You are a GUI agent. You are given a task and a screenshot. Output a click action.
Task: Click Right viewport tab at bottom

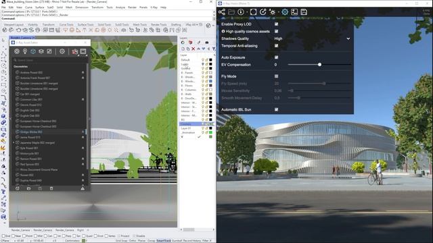click(81, 230)
